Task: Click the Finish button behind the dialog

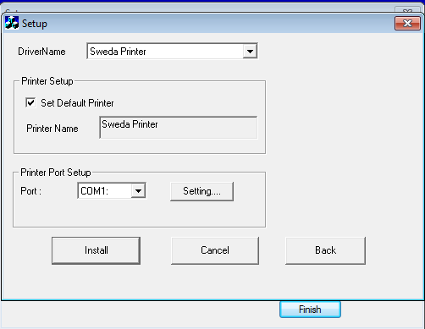Action: 310,310
